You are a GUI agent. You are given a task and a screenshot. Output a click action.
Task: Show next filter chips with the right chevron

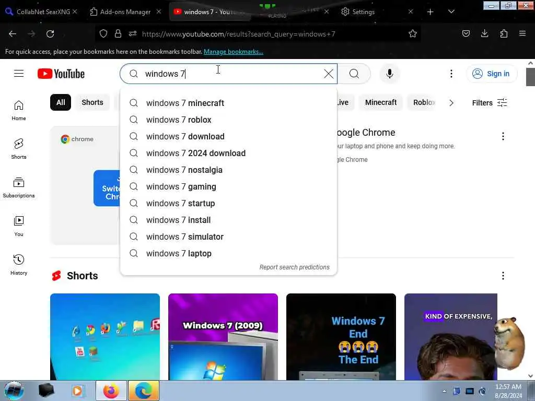451,103
